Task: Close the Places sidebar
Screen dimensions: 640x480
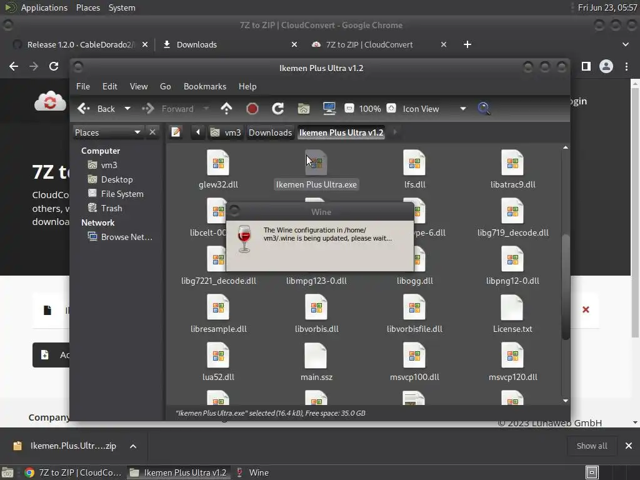Action: [152, 132]
